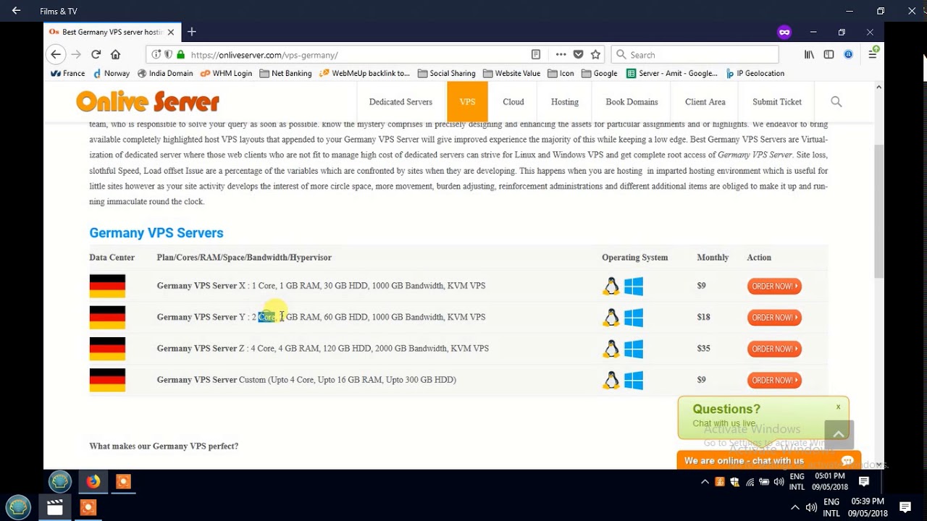Screen dimensions: 927x521
Task: Save the page to Pocket
Action: pyautogui.click(x=578, y=54)
